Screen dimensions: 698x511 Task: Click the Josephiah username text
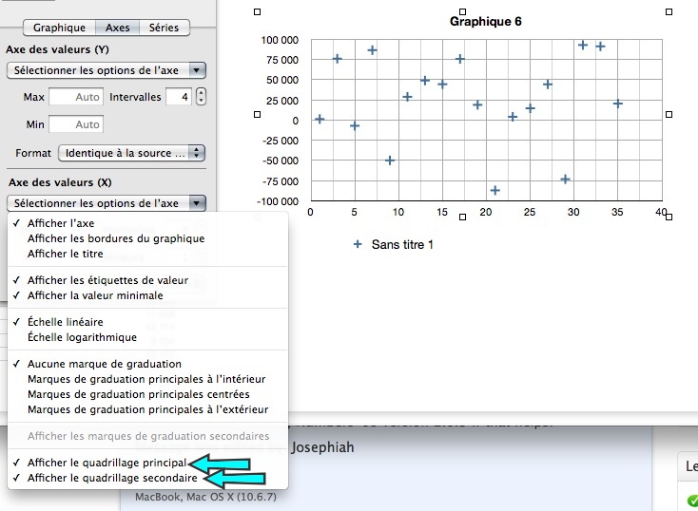pyautogui.click(x=322, y=447)
